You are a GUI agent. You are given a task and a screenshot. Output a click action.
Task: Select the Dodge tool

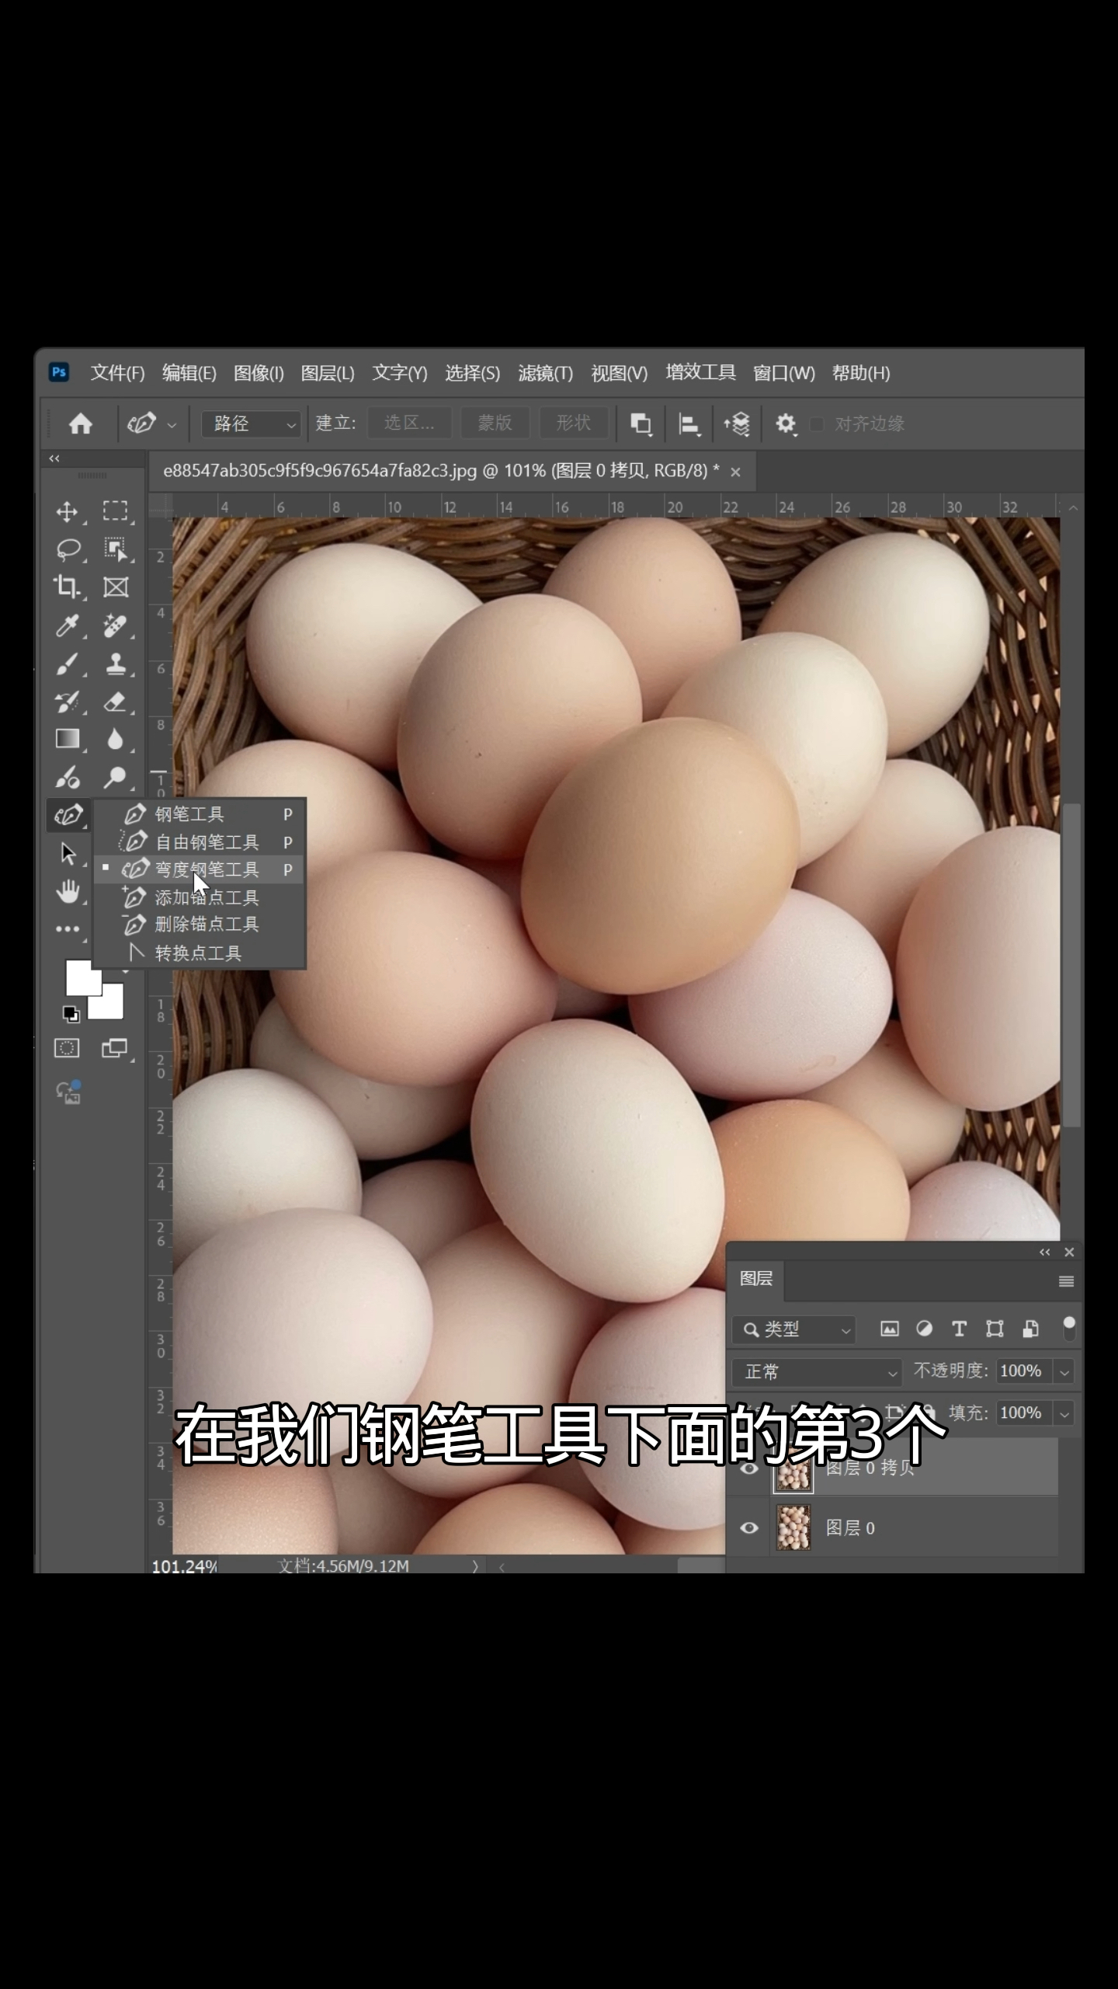(116, 776)
